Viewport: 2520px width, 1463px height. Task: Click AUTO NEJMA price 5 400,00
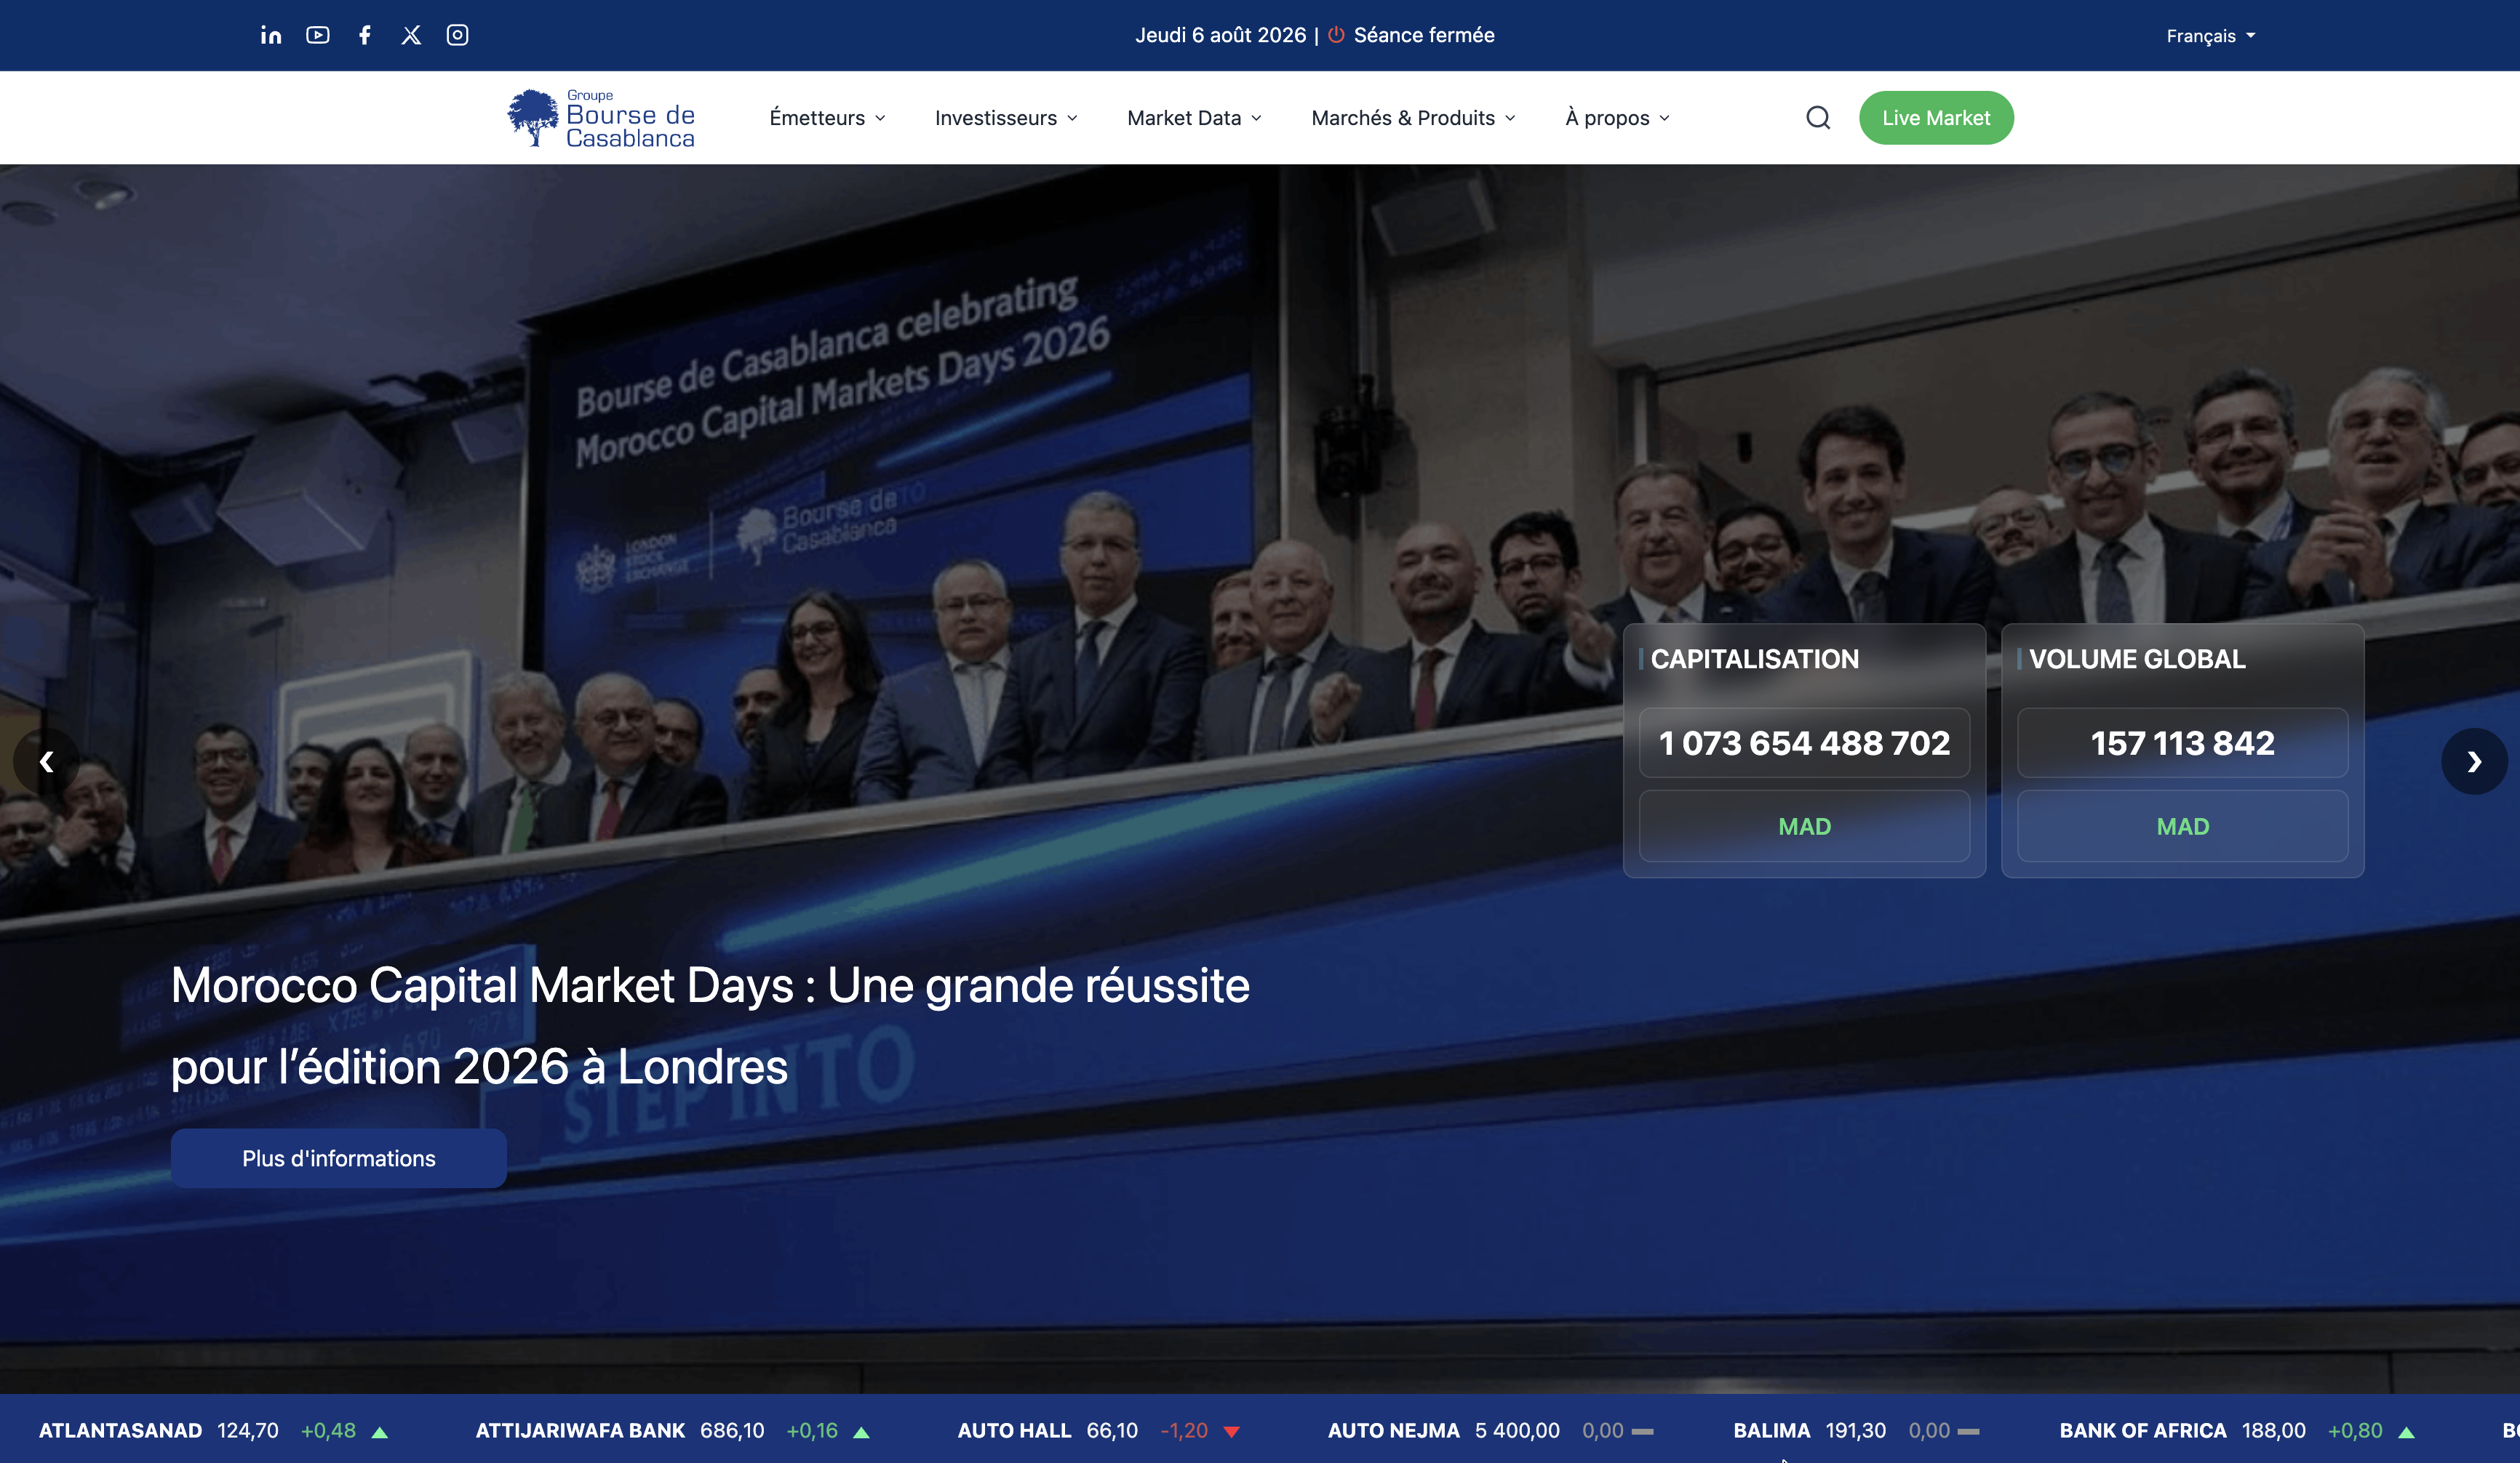point(1517,1431)
